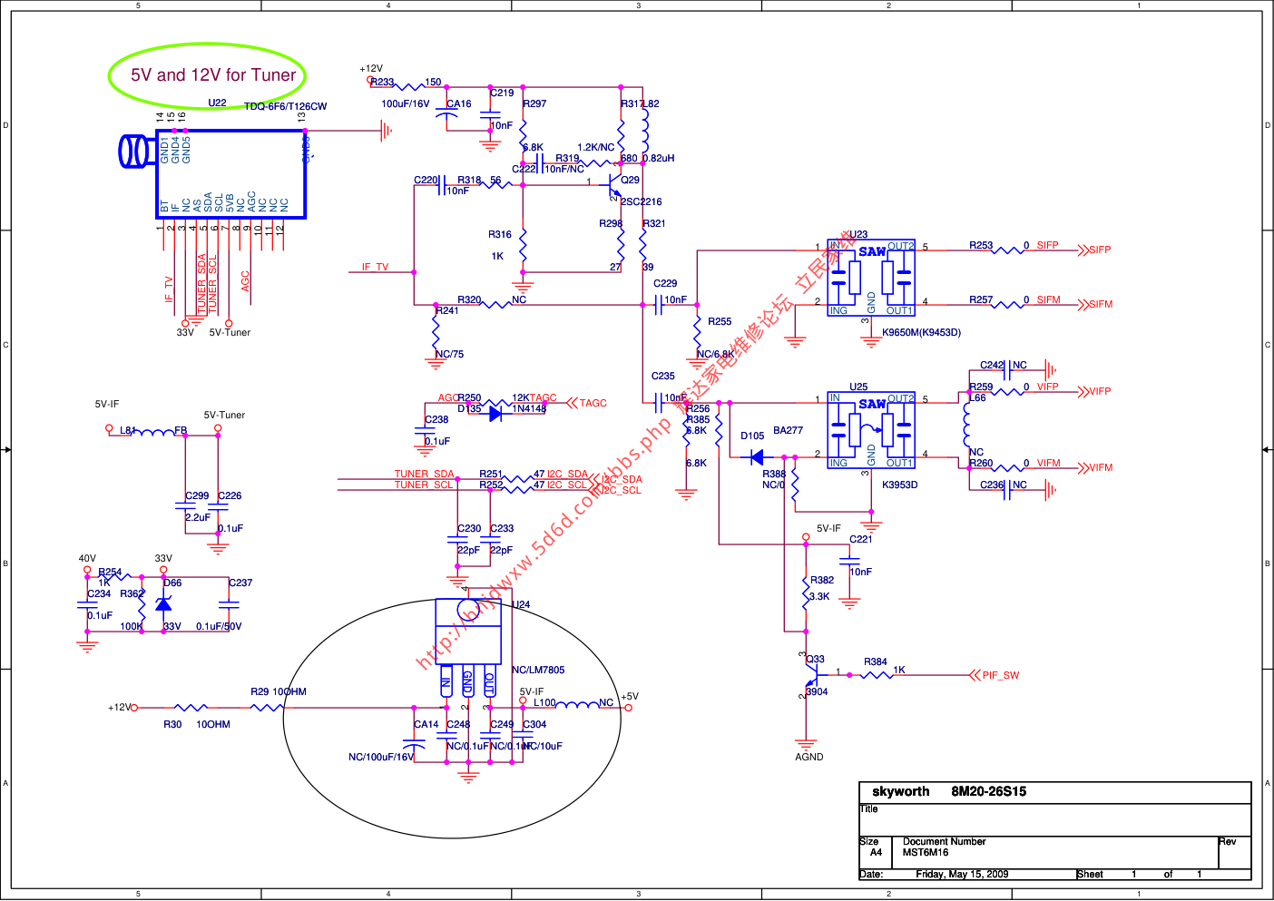Select the U23 SAW filter block

coord(870,278)
